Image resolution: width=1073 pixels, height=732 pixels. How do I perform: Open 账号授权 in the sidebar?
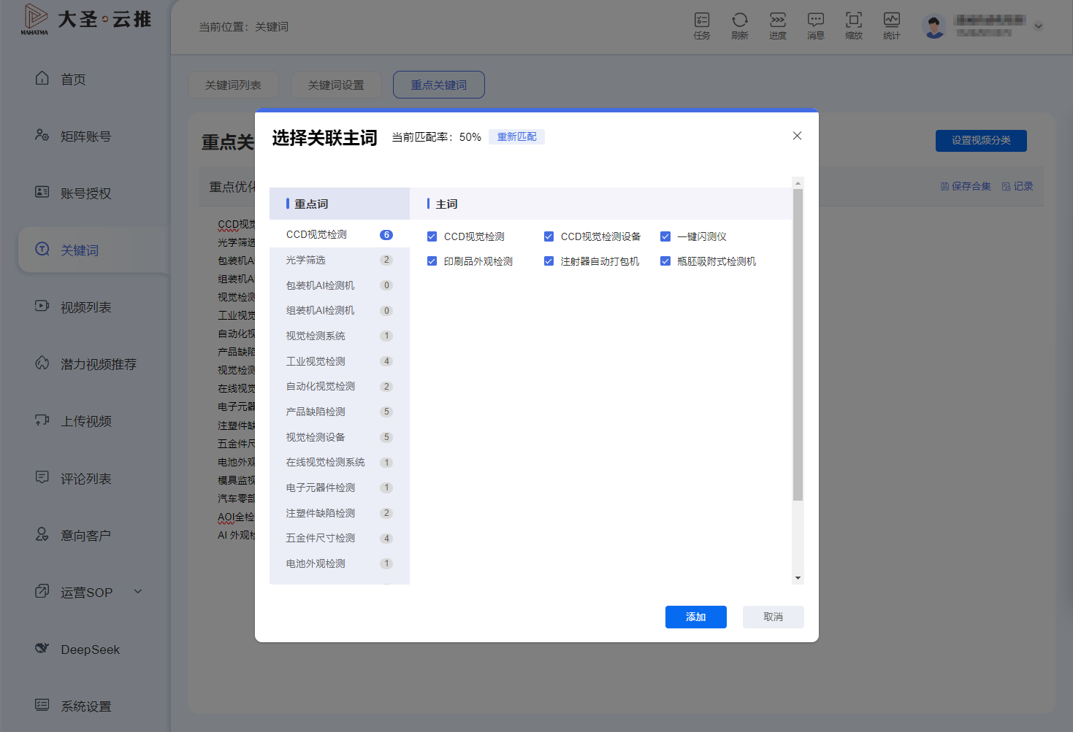[x=85, y=193]
